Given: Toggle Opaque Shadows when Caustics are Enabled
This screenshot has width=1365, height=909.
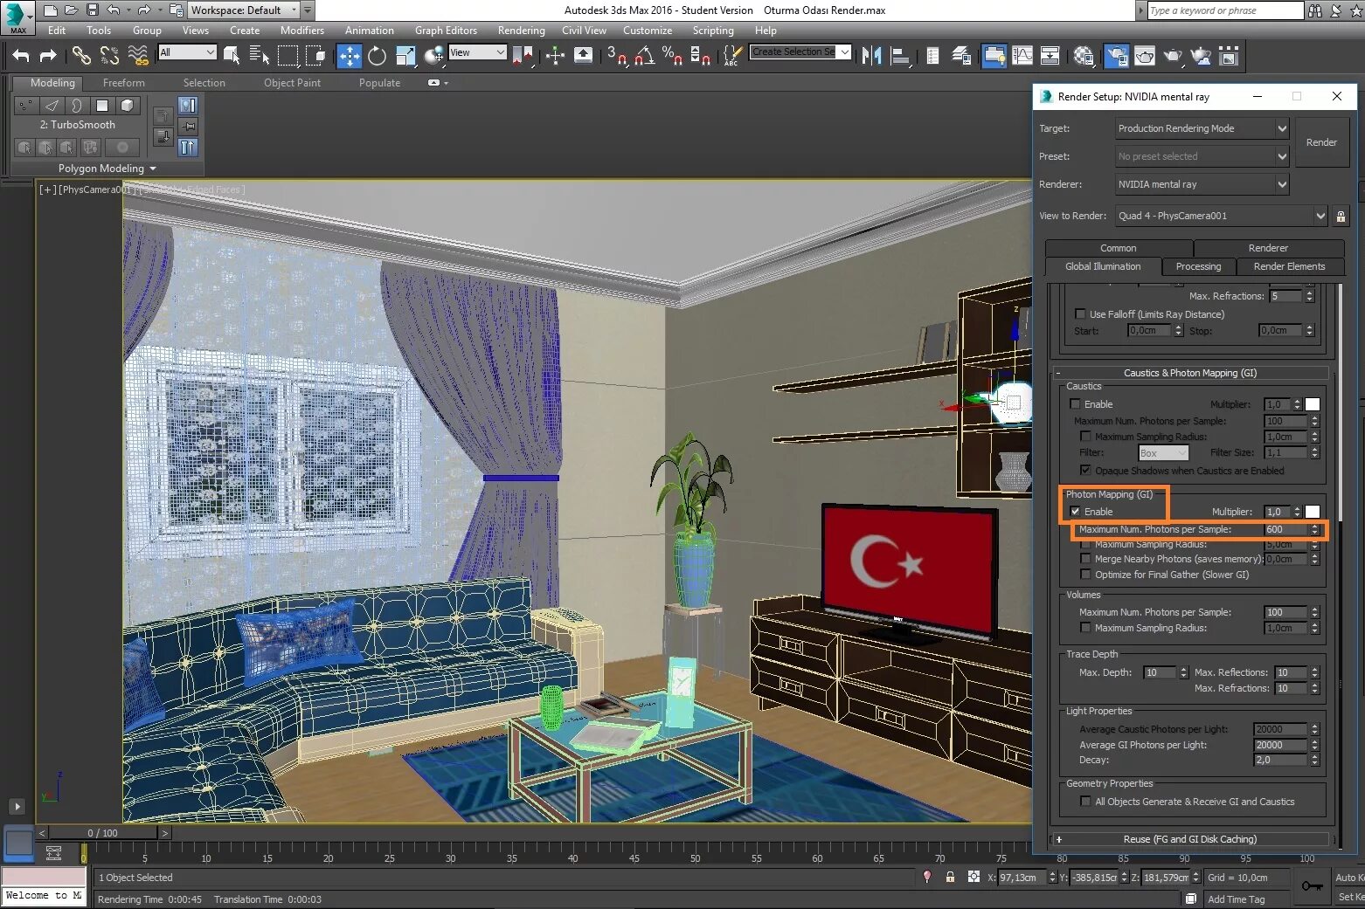Looking at the screenshot, I should coord(1085,471).
